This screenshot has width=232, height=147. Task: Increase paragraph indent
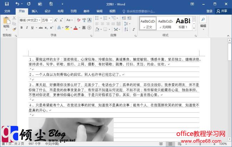pyautogui.click(x=129, y=18)
